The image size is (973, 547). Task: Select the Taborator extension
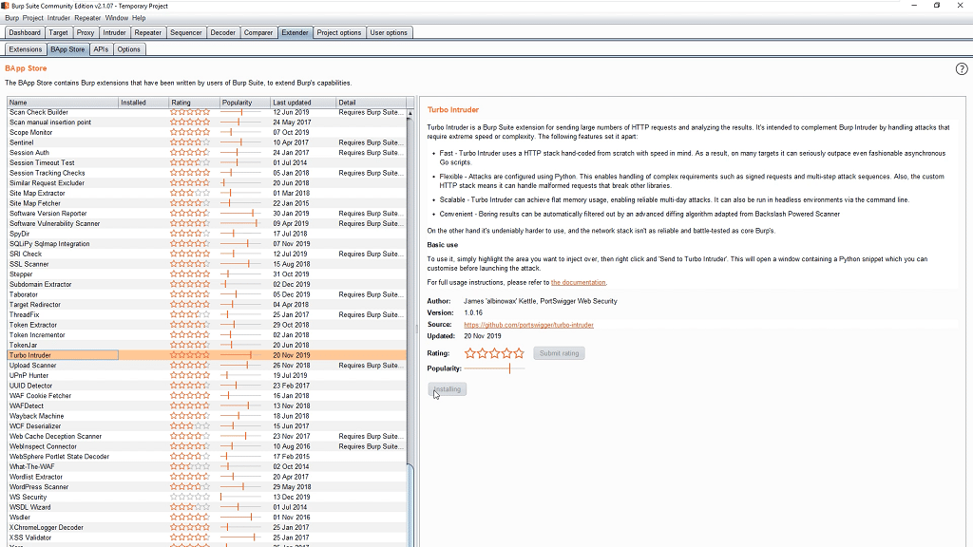206,294
